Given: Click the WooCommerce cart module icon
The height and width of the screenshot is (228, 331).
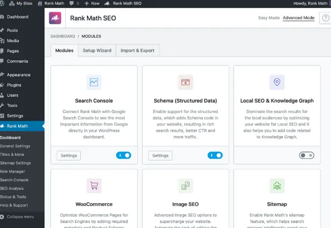Looking at the screenshot, I should [94, 186].
